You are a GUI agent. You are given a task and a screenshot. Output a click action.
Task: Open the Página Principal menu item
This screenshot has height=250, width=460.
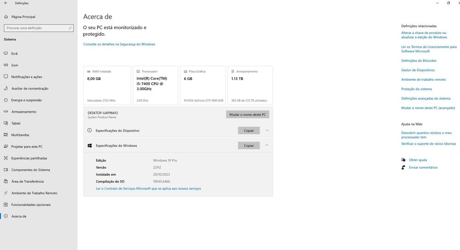pyautogui.click(x=23, y=17)
